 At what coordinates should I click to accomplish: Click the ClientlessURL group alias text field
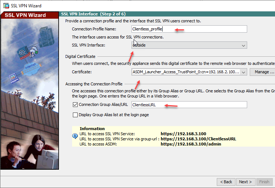189,105
